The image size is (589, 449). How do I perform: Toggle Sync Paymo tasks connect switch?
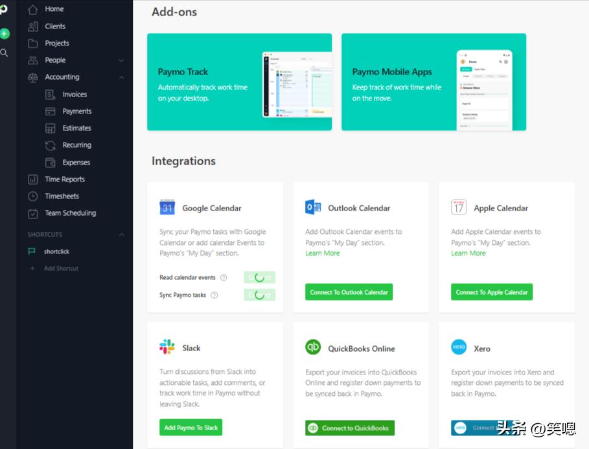point(260,295)
